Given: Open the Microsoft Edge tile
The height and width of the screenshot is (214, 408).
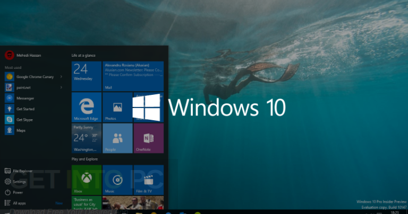Looking at the screenshot, I should click(87, 107).
